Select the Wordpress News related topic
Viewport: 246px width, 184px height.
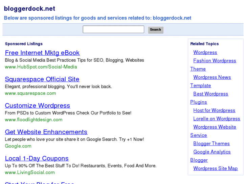212,77
